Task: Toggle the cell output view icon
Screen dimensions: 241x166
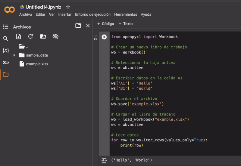Action: tap(104, 160)
